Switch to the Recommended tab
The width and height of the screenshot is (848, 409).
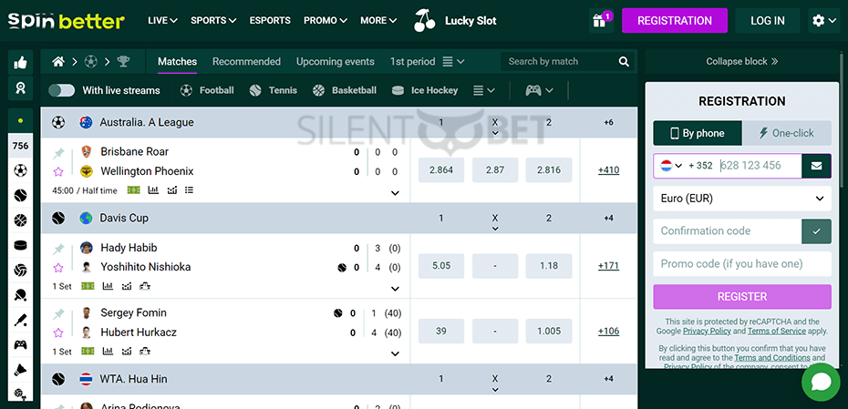246,62
